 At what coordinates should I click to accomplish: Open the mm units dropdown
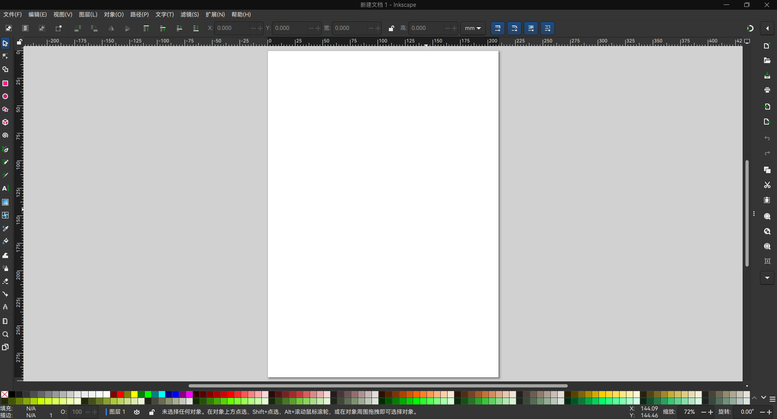pyautogui.click(x=473, y=28)
